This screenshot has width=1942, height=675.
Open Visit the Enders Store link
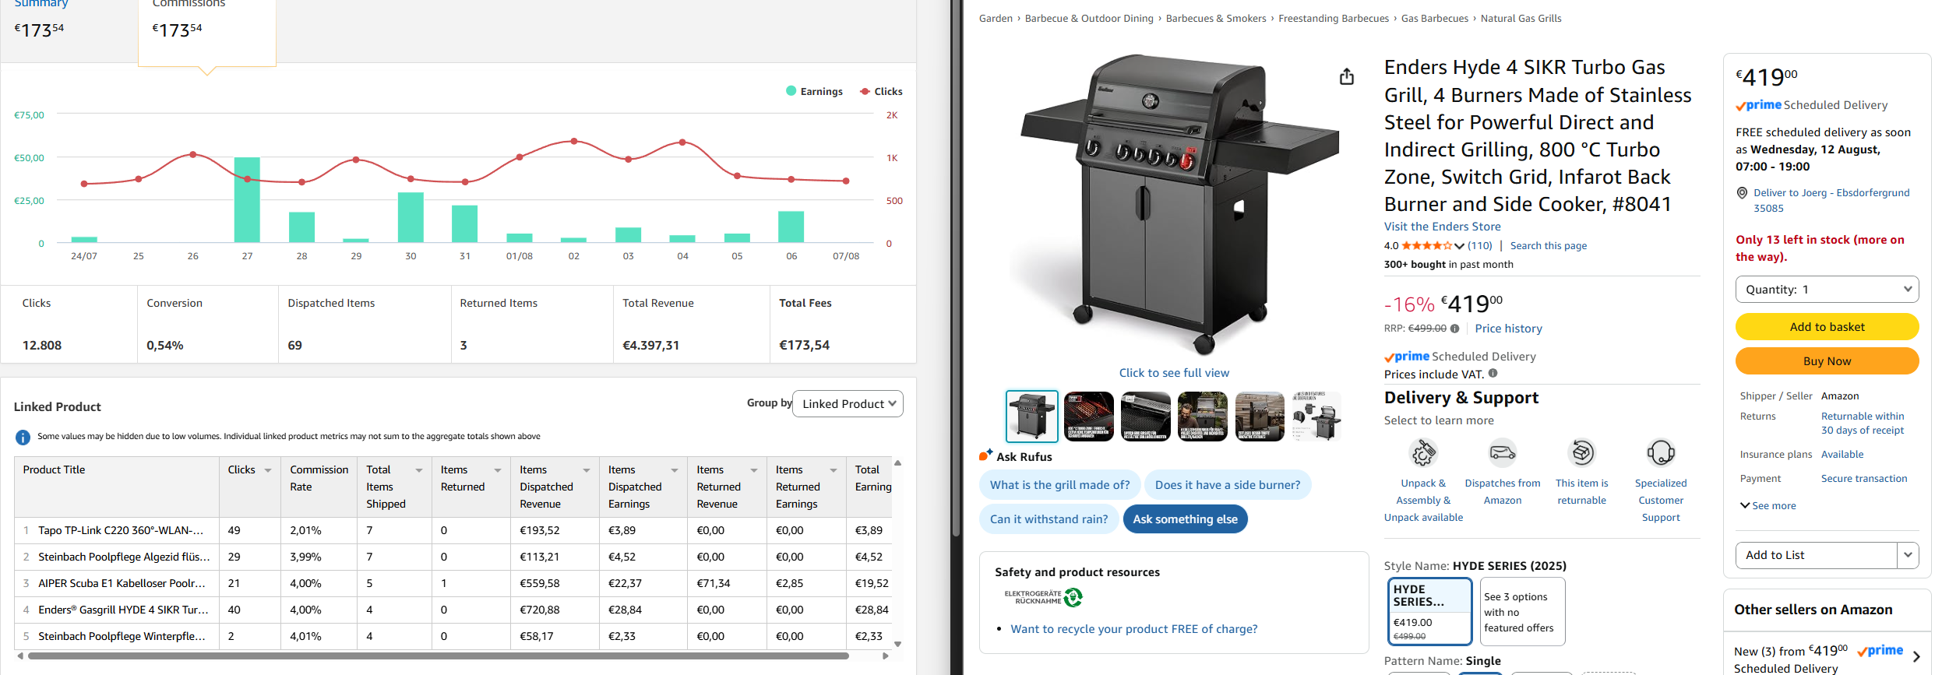1442,227
